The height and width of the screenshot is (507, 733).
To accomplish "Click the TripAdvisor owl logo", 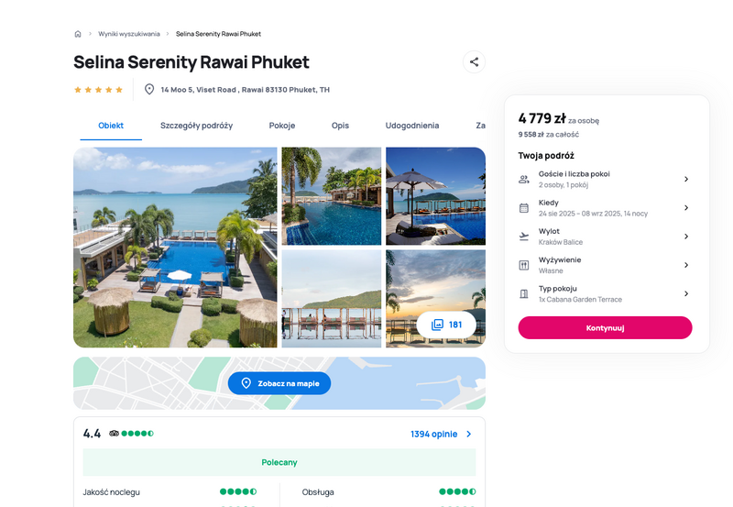I will pos(114,434).
